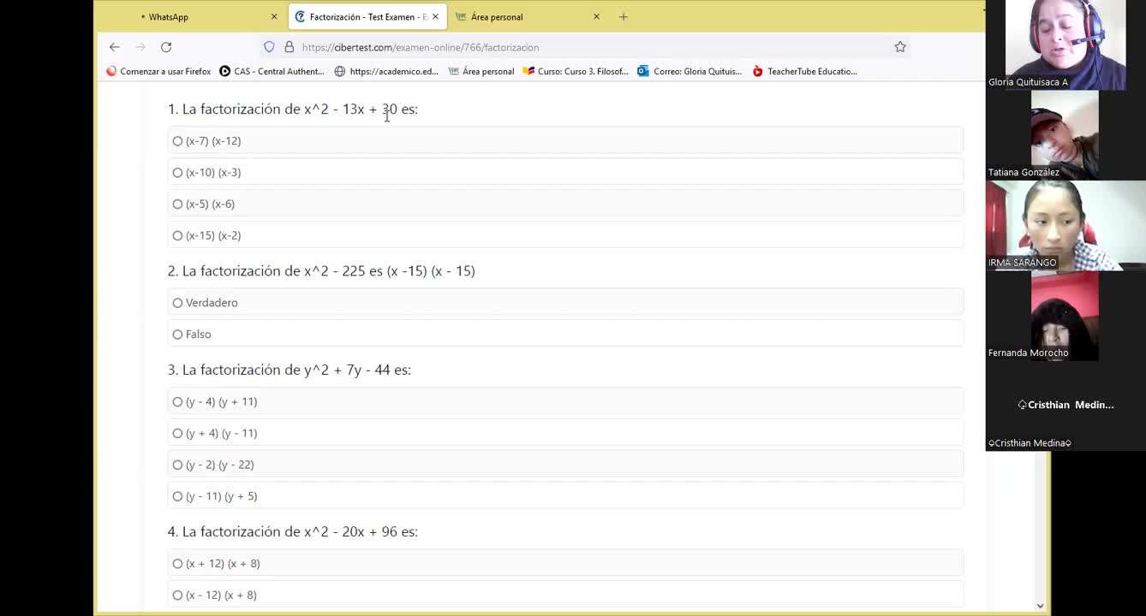Select answer (y - 4) (y + 11)
Viewport: 1146px width, 616px height.
[565, 402]
